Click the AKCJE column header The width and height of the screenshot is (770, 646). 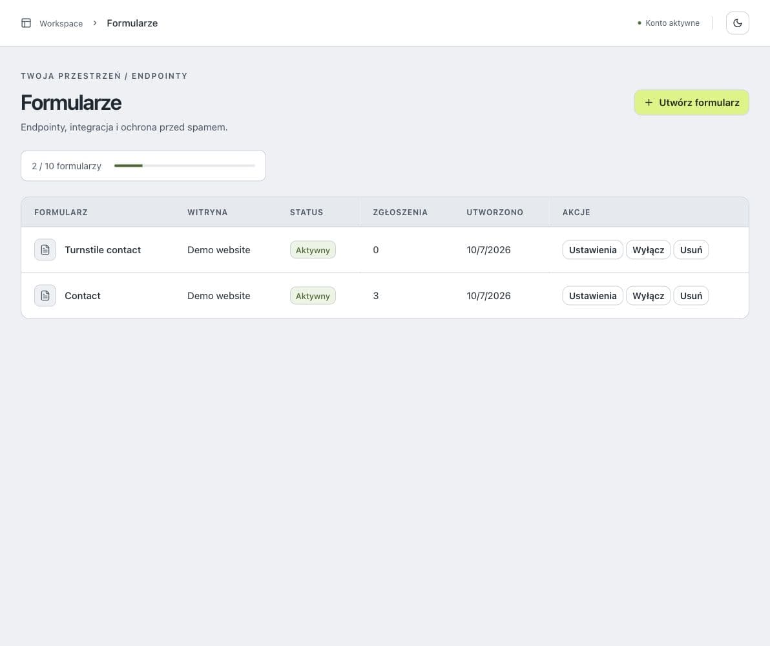coord(576,213)
